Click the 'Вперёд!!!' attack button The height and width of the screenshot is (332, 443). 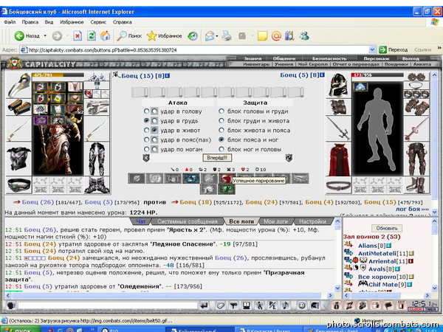pyautogui.click(x=217, y=158)
